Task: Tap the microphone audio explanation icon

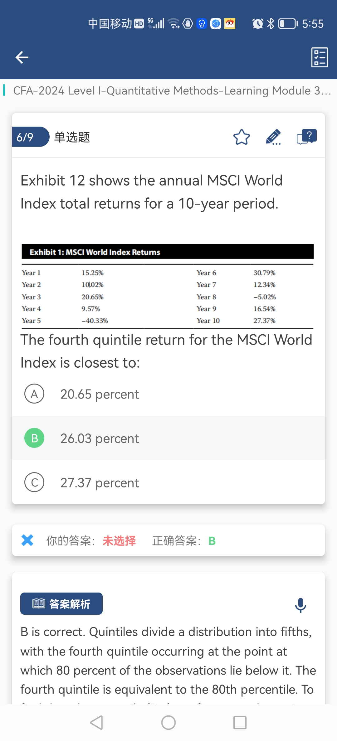Action: coord(300,605)
